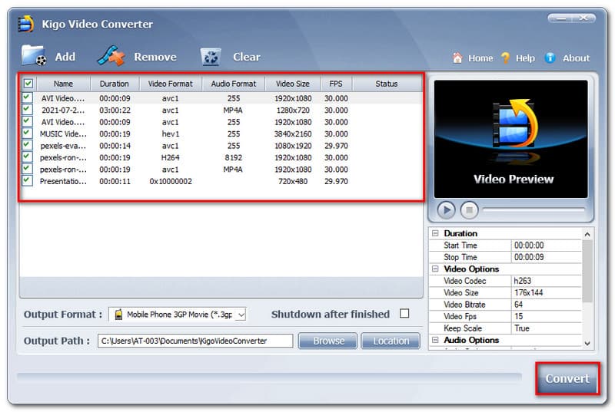615x412 pixels.
Task: Start conversion with the Convert button
Action: pos(567,378)
